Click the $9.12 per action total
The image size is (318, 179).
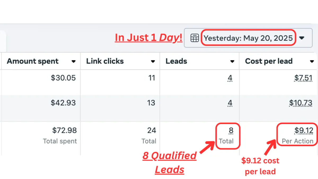(304, 130)
